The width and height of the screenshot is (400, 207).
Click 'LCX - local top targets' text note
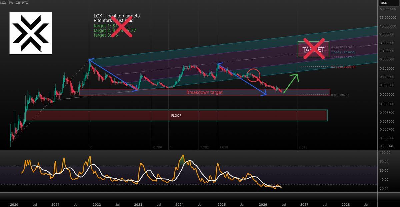(x=117, y=16)
